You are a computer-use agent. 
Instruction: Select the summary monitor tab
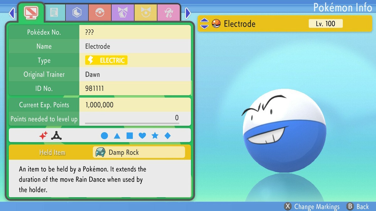coord(31,13)
